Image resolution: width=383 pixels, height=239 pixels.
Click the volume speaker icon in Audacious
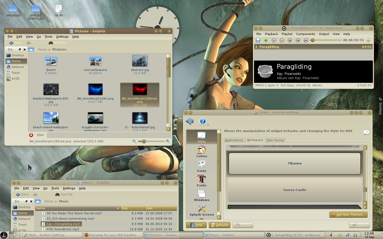coord(369,40)
